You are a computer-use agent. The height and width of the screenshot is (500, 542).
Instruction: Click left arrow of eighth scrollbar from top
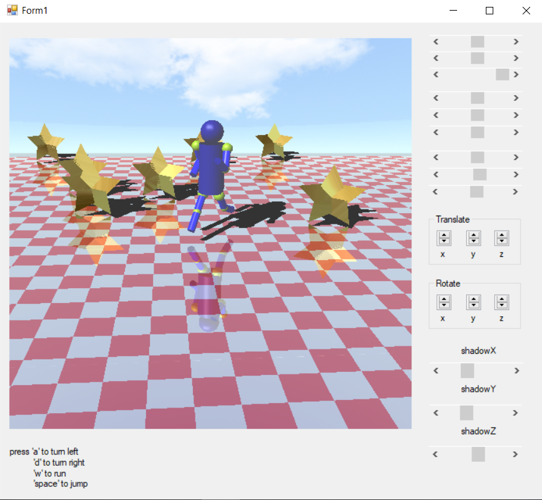coord(436,174)
